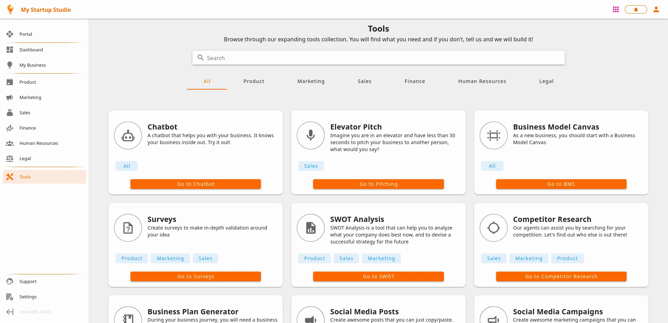Toggle the Sales tag on the Elevator Pitch card
The image size is (668, 323).
(311, 166)
